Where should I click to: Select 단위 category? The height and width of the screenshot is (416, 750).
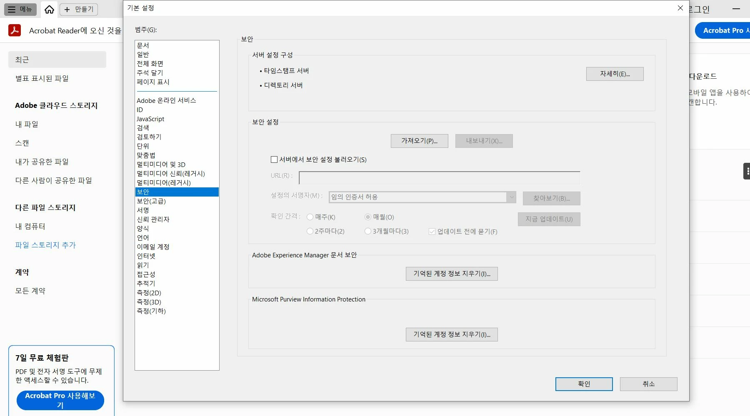pyautogui.click(x=177, y=146)
